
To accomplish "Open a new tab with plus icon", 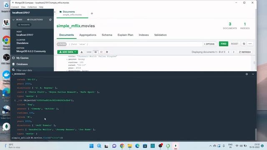I will click(x=92, y=13).
